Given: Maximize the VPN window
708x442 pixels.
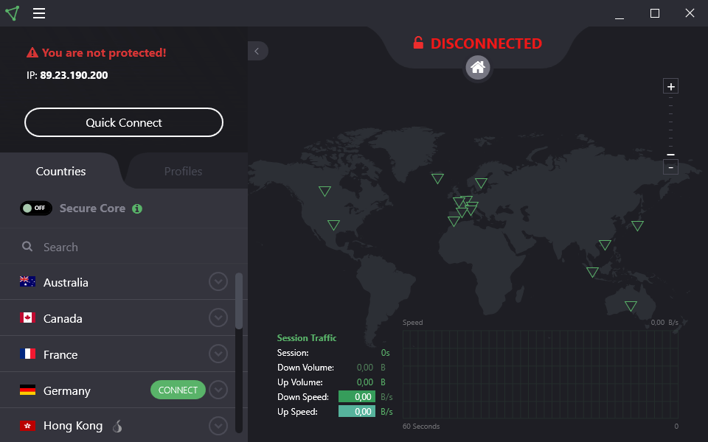Looking at the screenshot, I should pyautogui.click(x=655, y=13).
